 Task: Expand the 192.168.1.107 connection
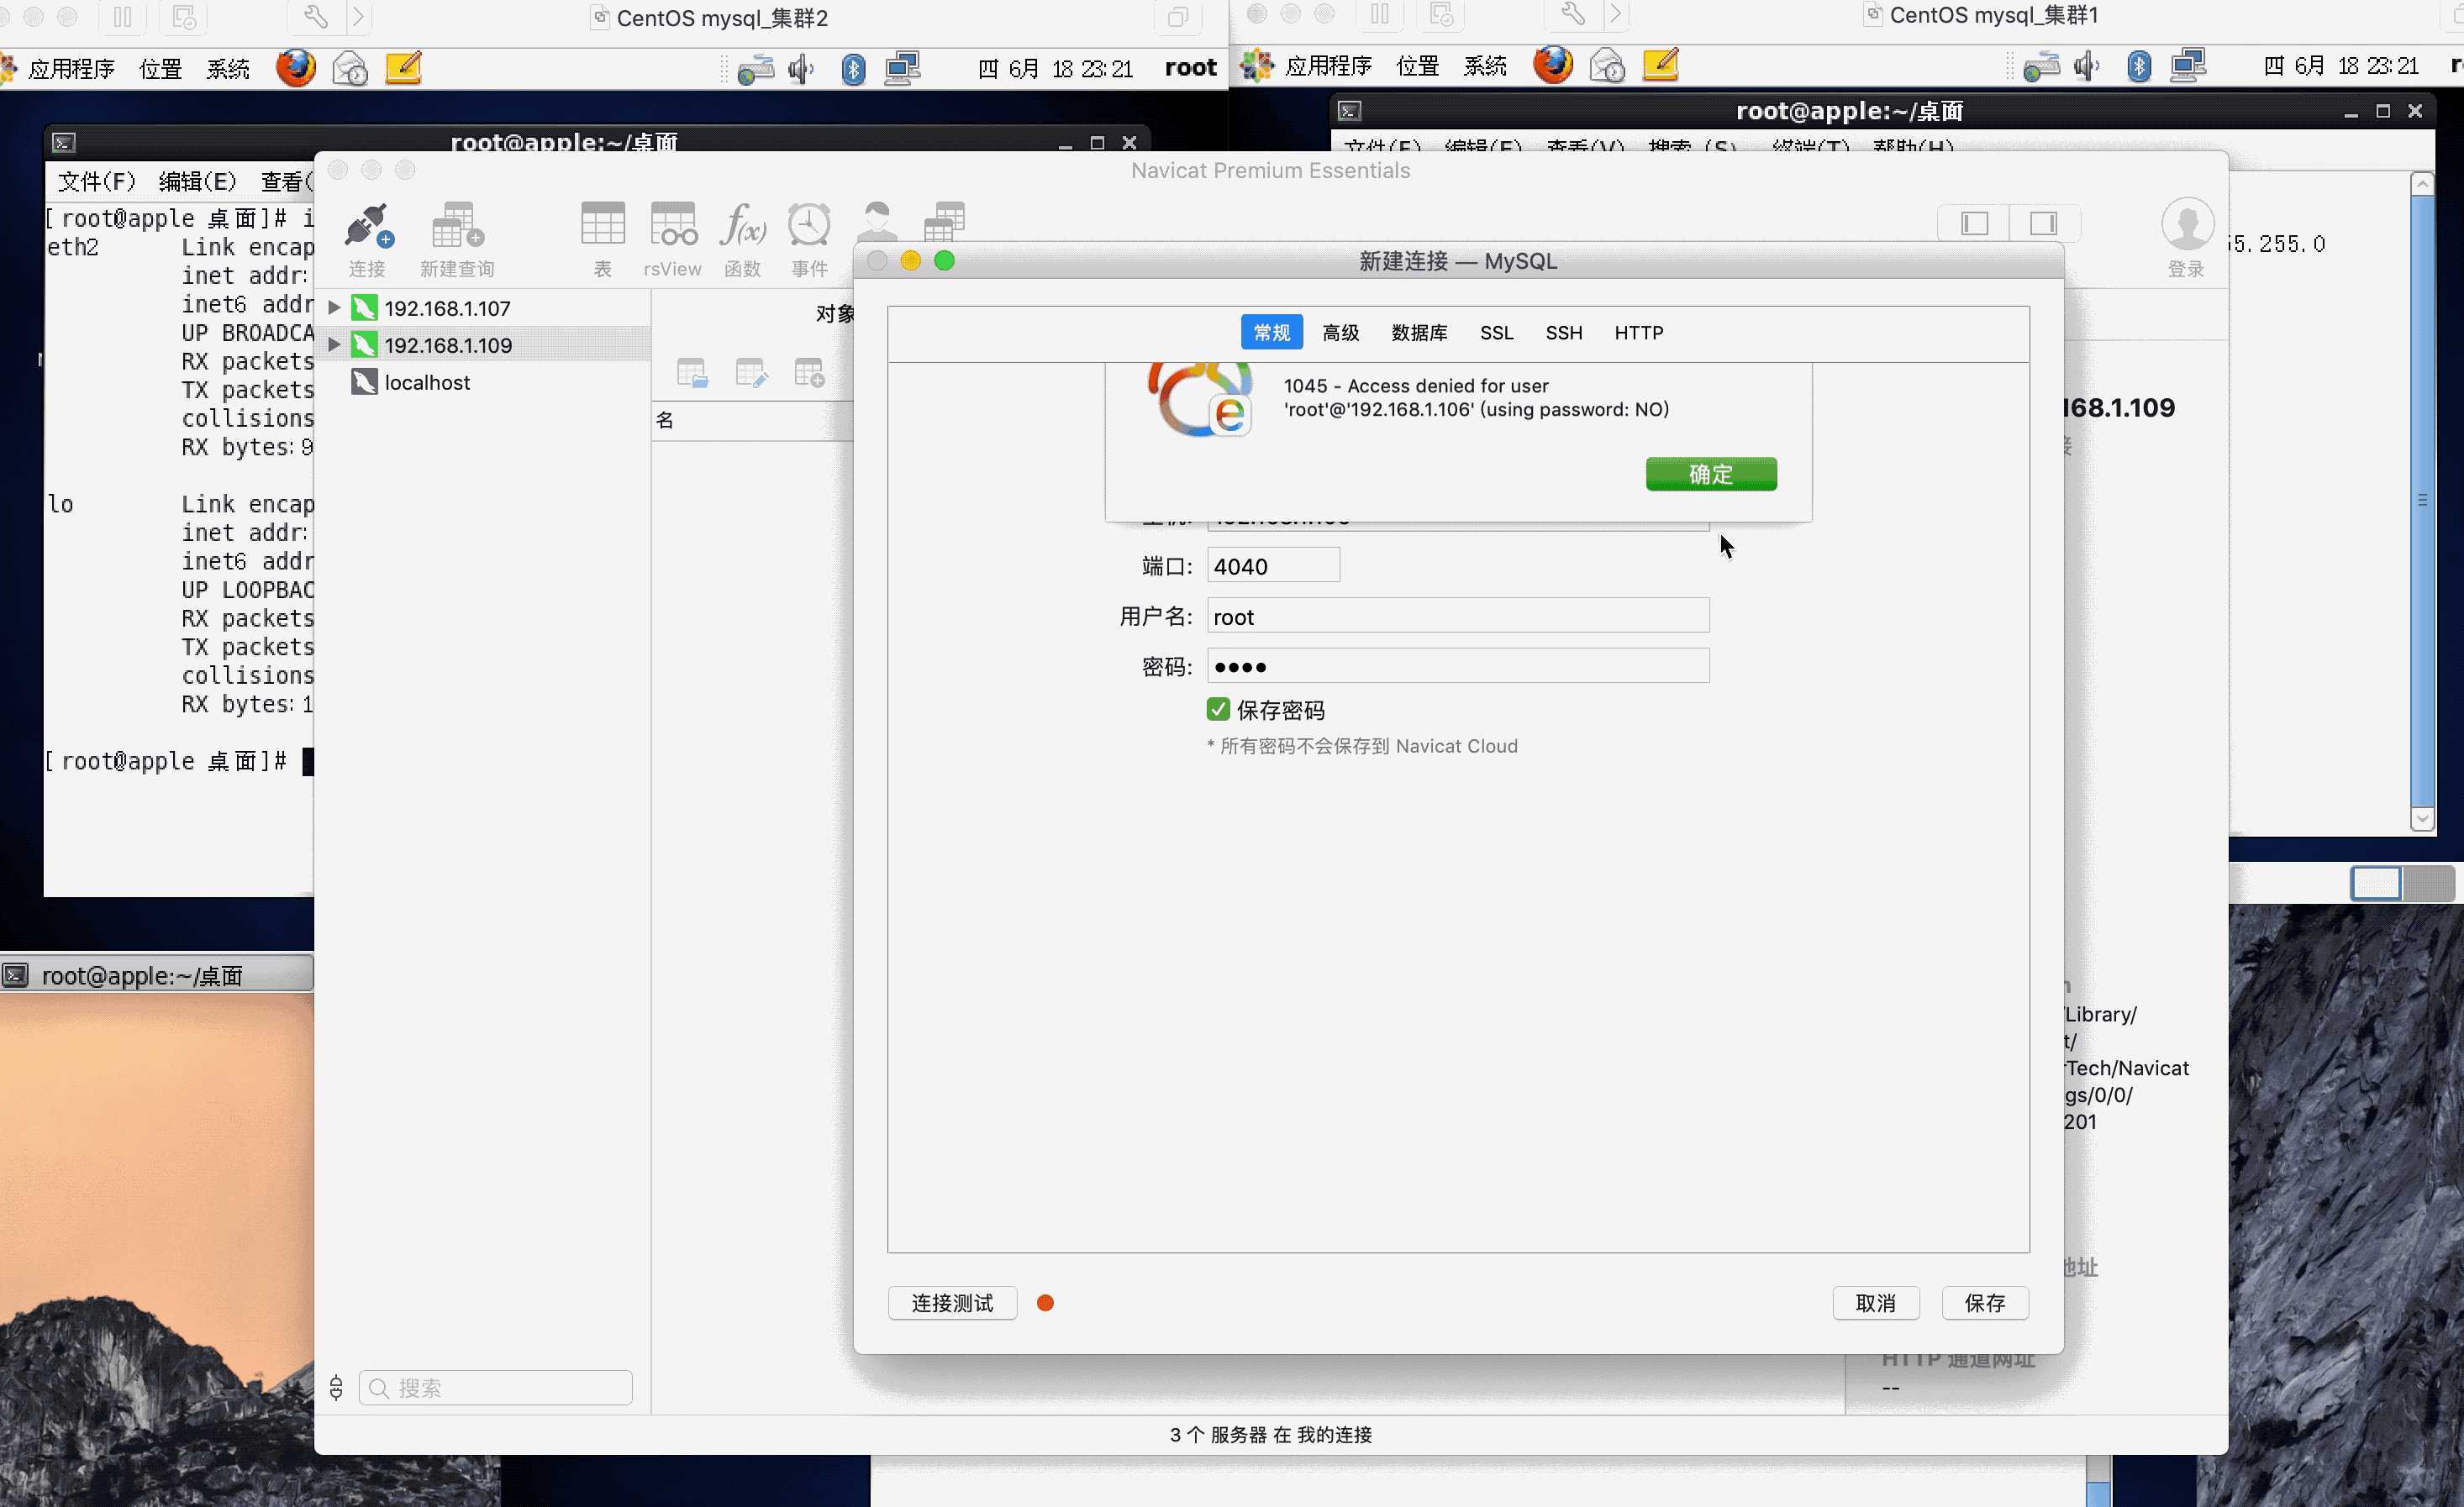334,307
